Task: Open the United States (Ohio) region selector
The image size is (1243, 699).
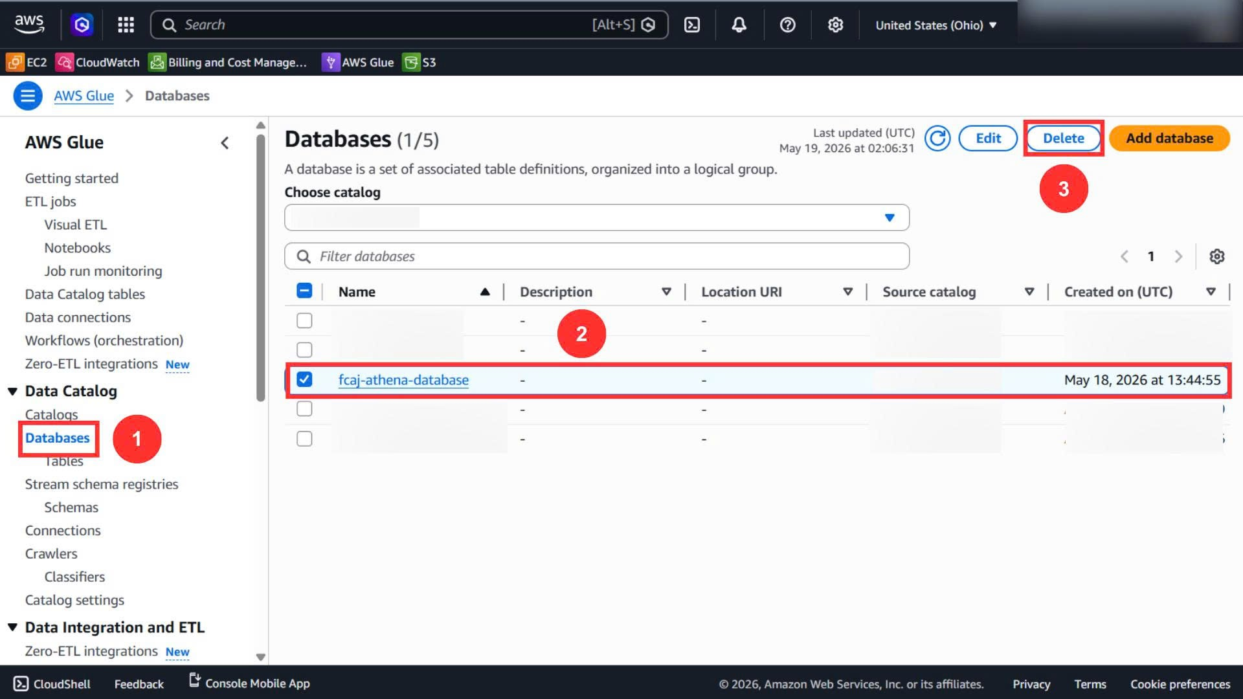Action: point(935,25)
